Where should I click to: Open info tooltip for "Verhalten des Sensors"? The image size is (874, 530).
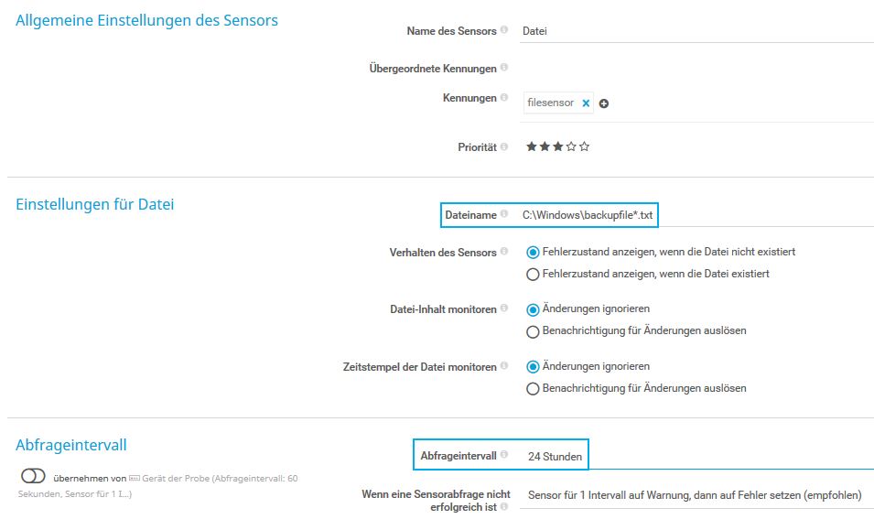tap(504, 250)
